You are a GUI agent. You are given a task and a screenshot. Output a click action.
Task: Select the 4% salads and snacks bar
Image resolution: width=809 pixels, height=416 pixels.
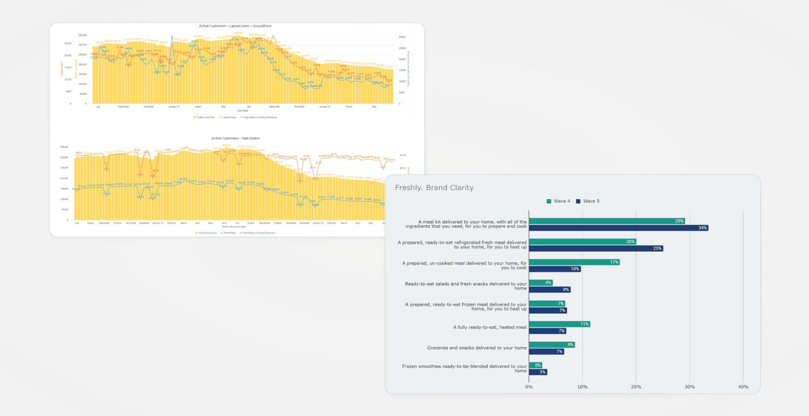point(541,282)
